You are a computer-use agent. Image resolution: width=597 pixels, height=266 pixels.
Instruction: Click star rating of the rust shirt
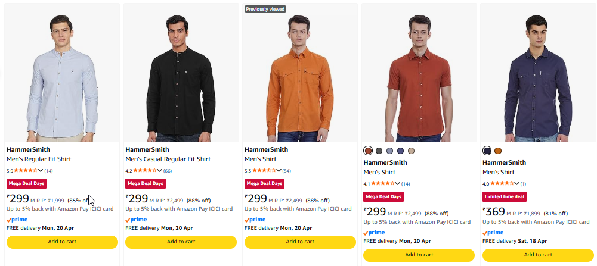(383, 184)
